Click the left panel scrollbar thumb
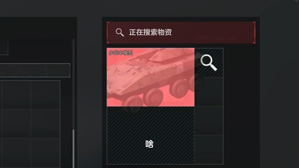299x168 pixels. tap(74, 149)
